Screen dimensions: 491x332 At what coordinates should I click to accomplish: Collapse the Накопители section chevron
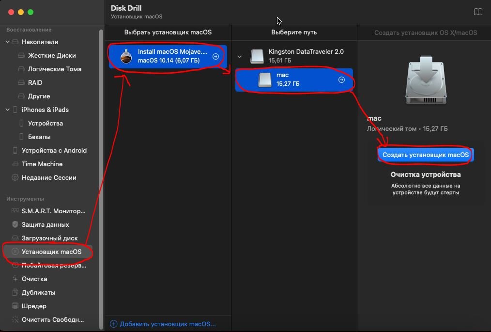[8, 42]
